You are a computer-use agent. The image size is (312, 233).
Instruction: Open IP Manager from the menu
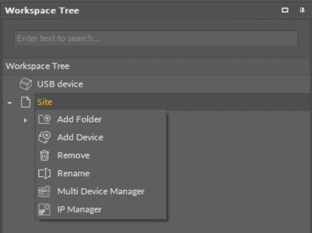point(101,210)
